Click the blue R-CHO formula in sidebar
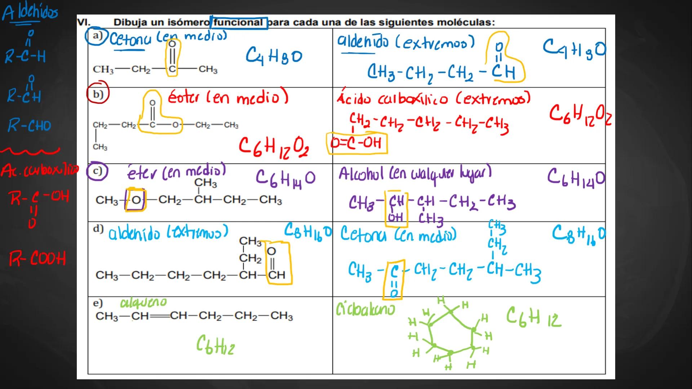Screen dimensions: 692x389 click(30, 125)
